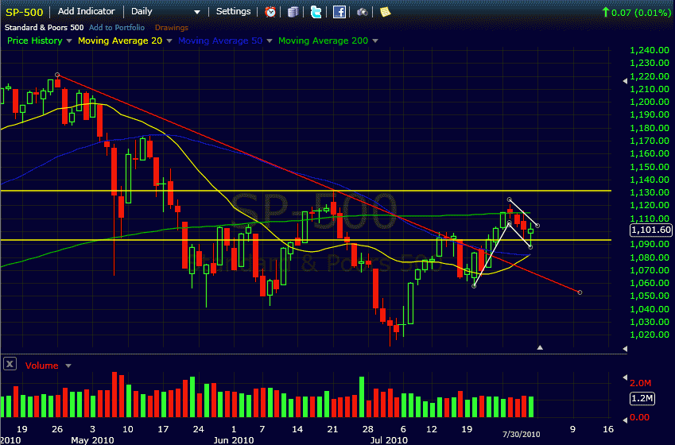Open the yellow sticky note icon
The height and width of the screenshot is (445, 675).
385,12
